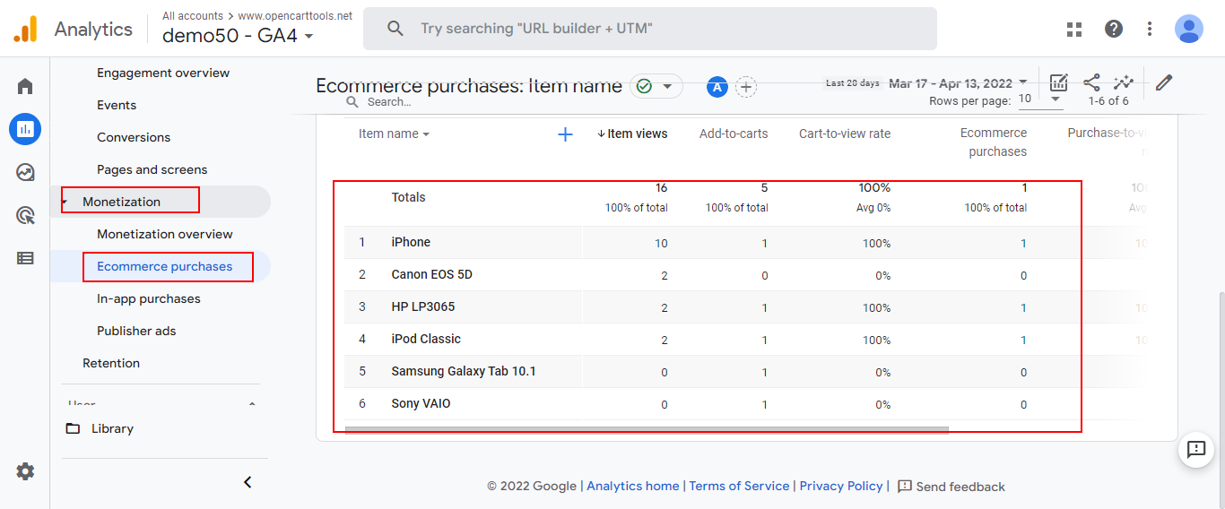This screenshot has width=1225, height=509.
Task: Open Rows per page dropdown
Action: coord(1040,99)
